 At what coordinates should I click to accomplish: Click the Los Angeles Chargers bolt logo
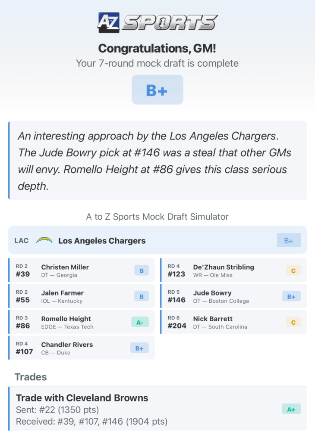coord(44,240)
